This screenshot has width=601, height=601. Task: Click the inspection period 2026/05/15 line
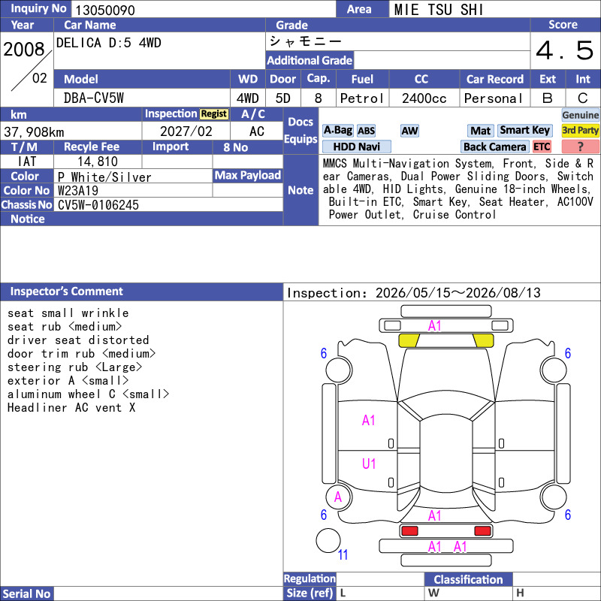(x=414, y=293)
